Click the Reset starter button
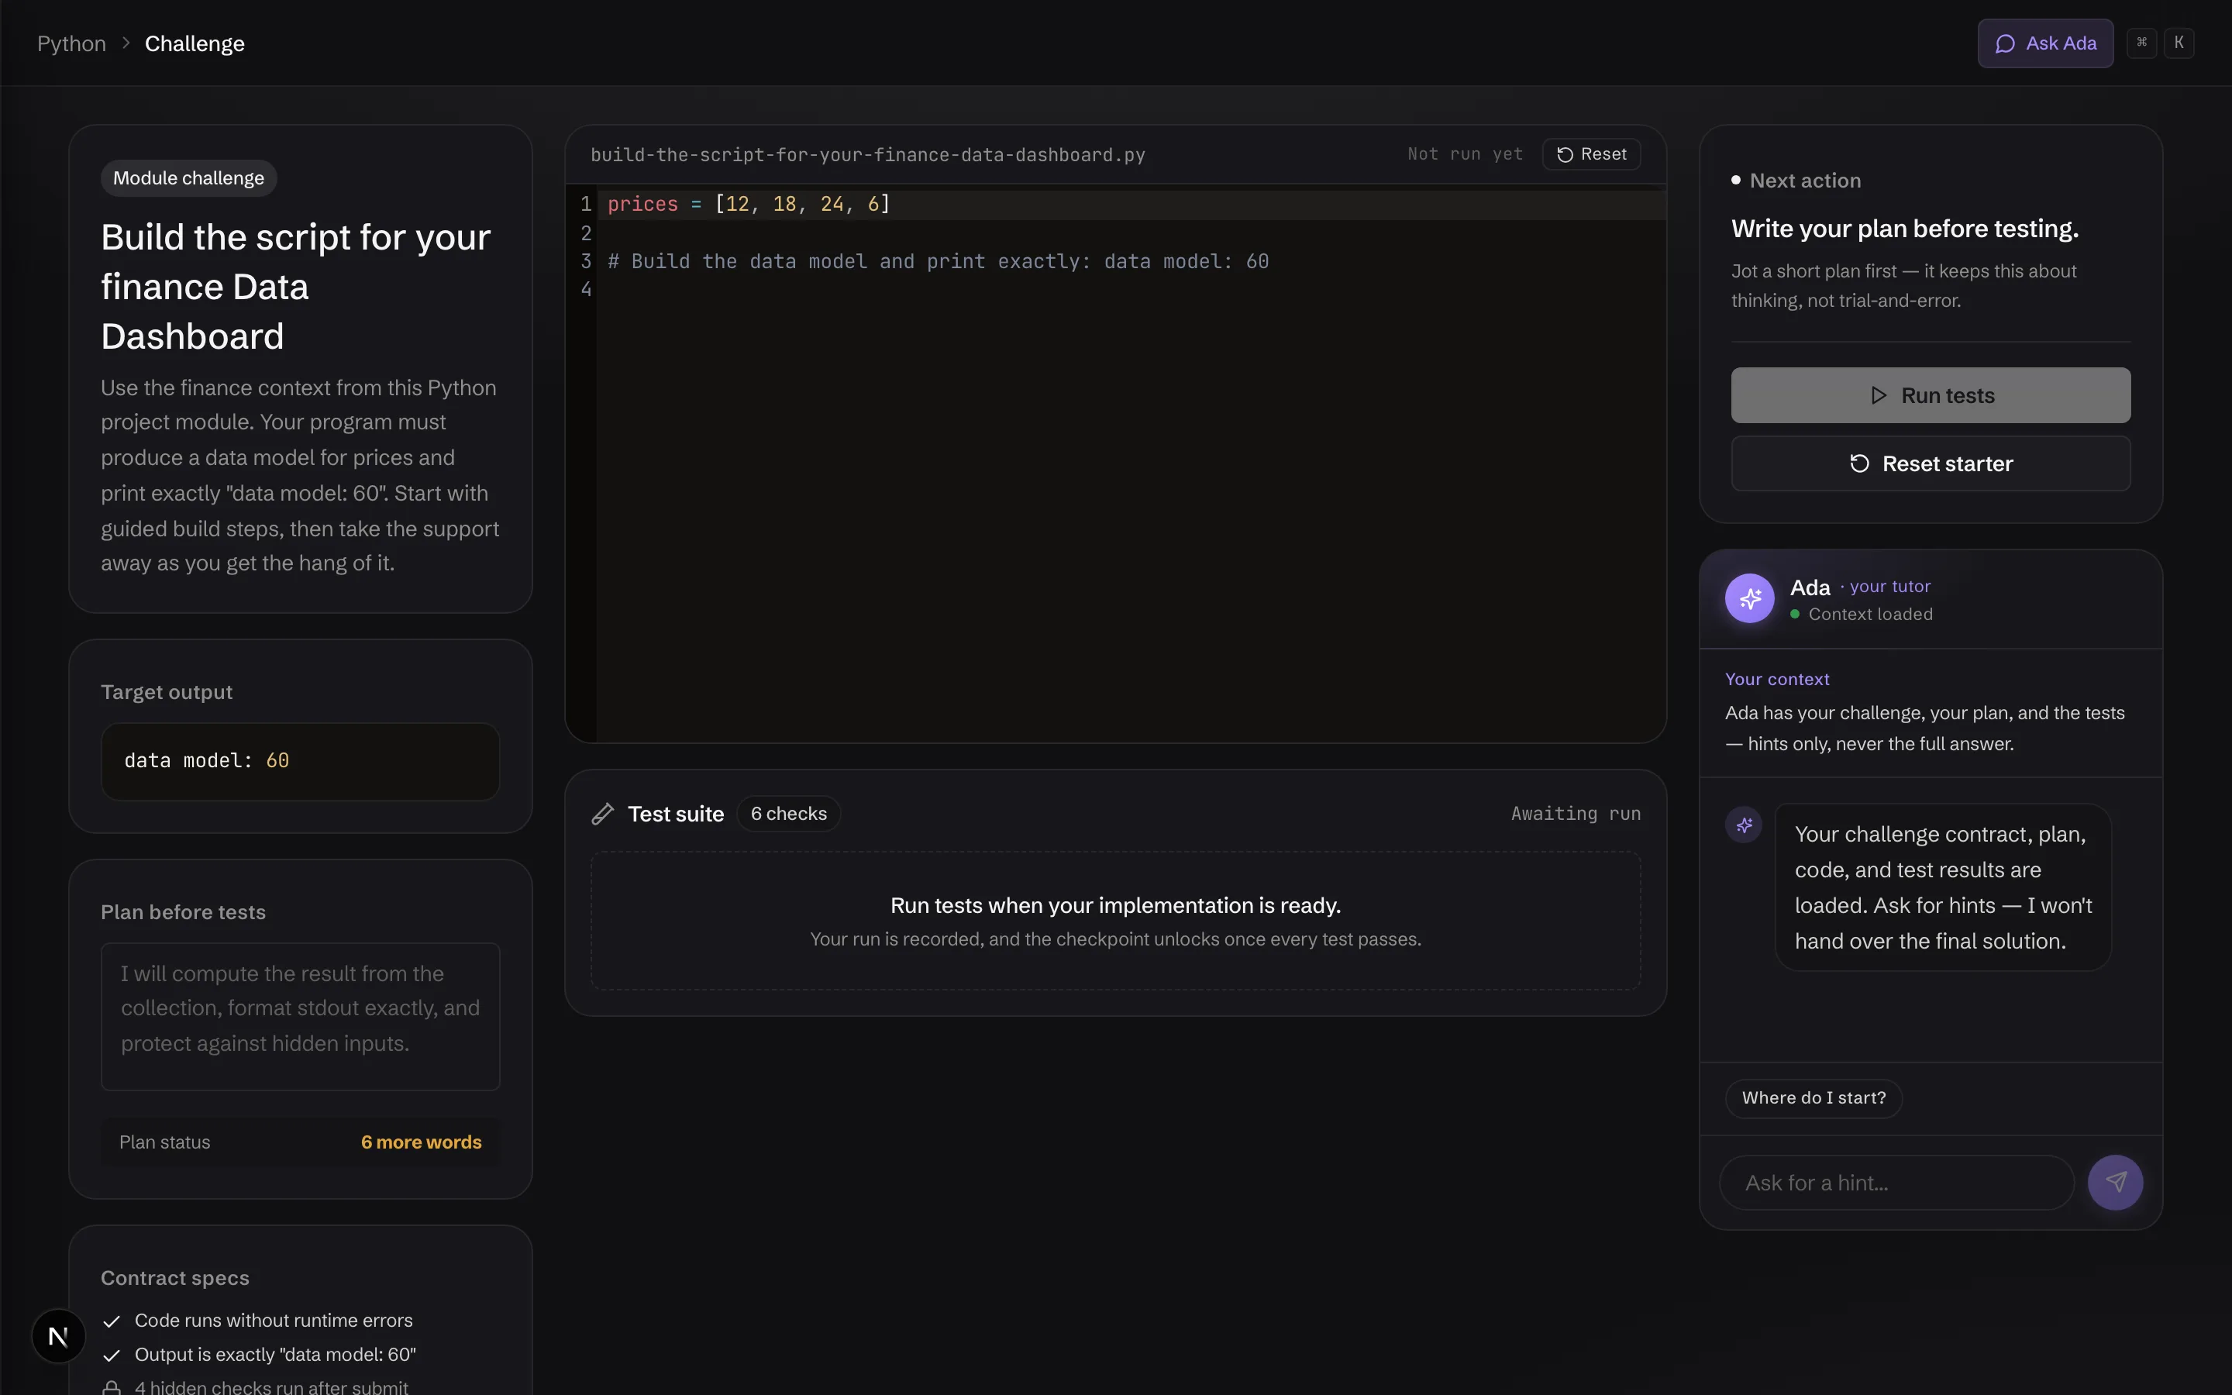2232x1395 pixels. tap(1931, 463)
